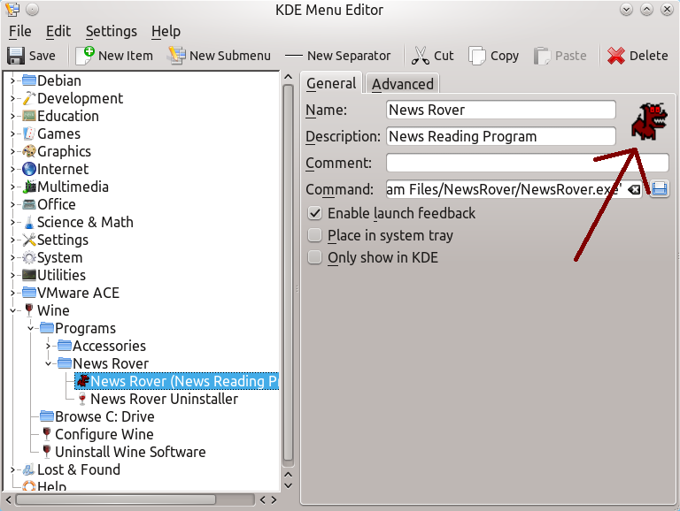Image resolution: width=680 pixels, height=511 pixels.
Task: Click the Save floppy disk icon
Action: [x=16, y=56]
